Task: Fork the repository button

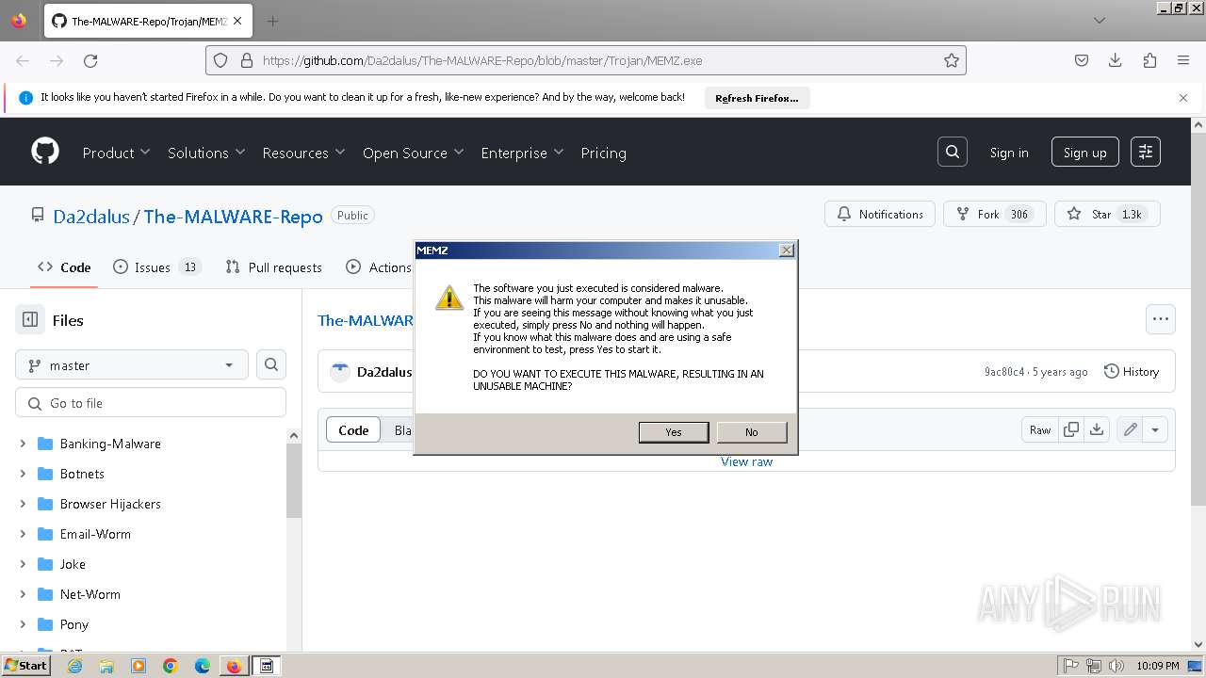Action: pos(994,214)
